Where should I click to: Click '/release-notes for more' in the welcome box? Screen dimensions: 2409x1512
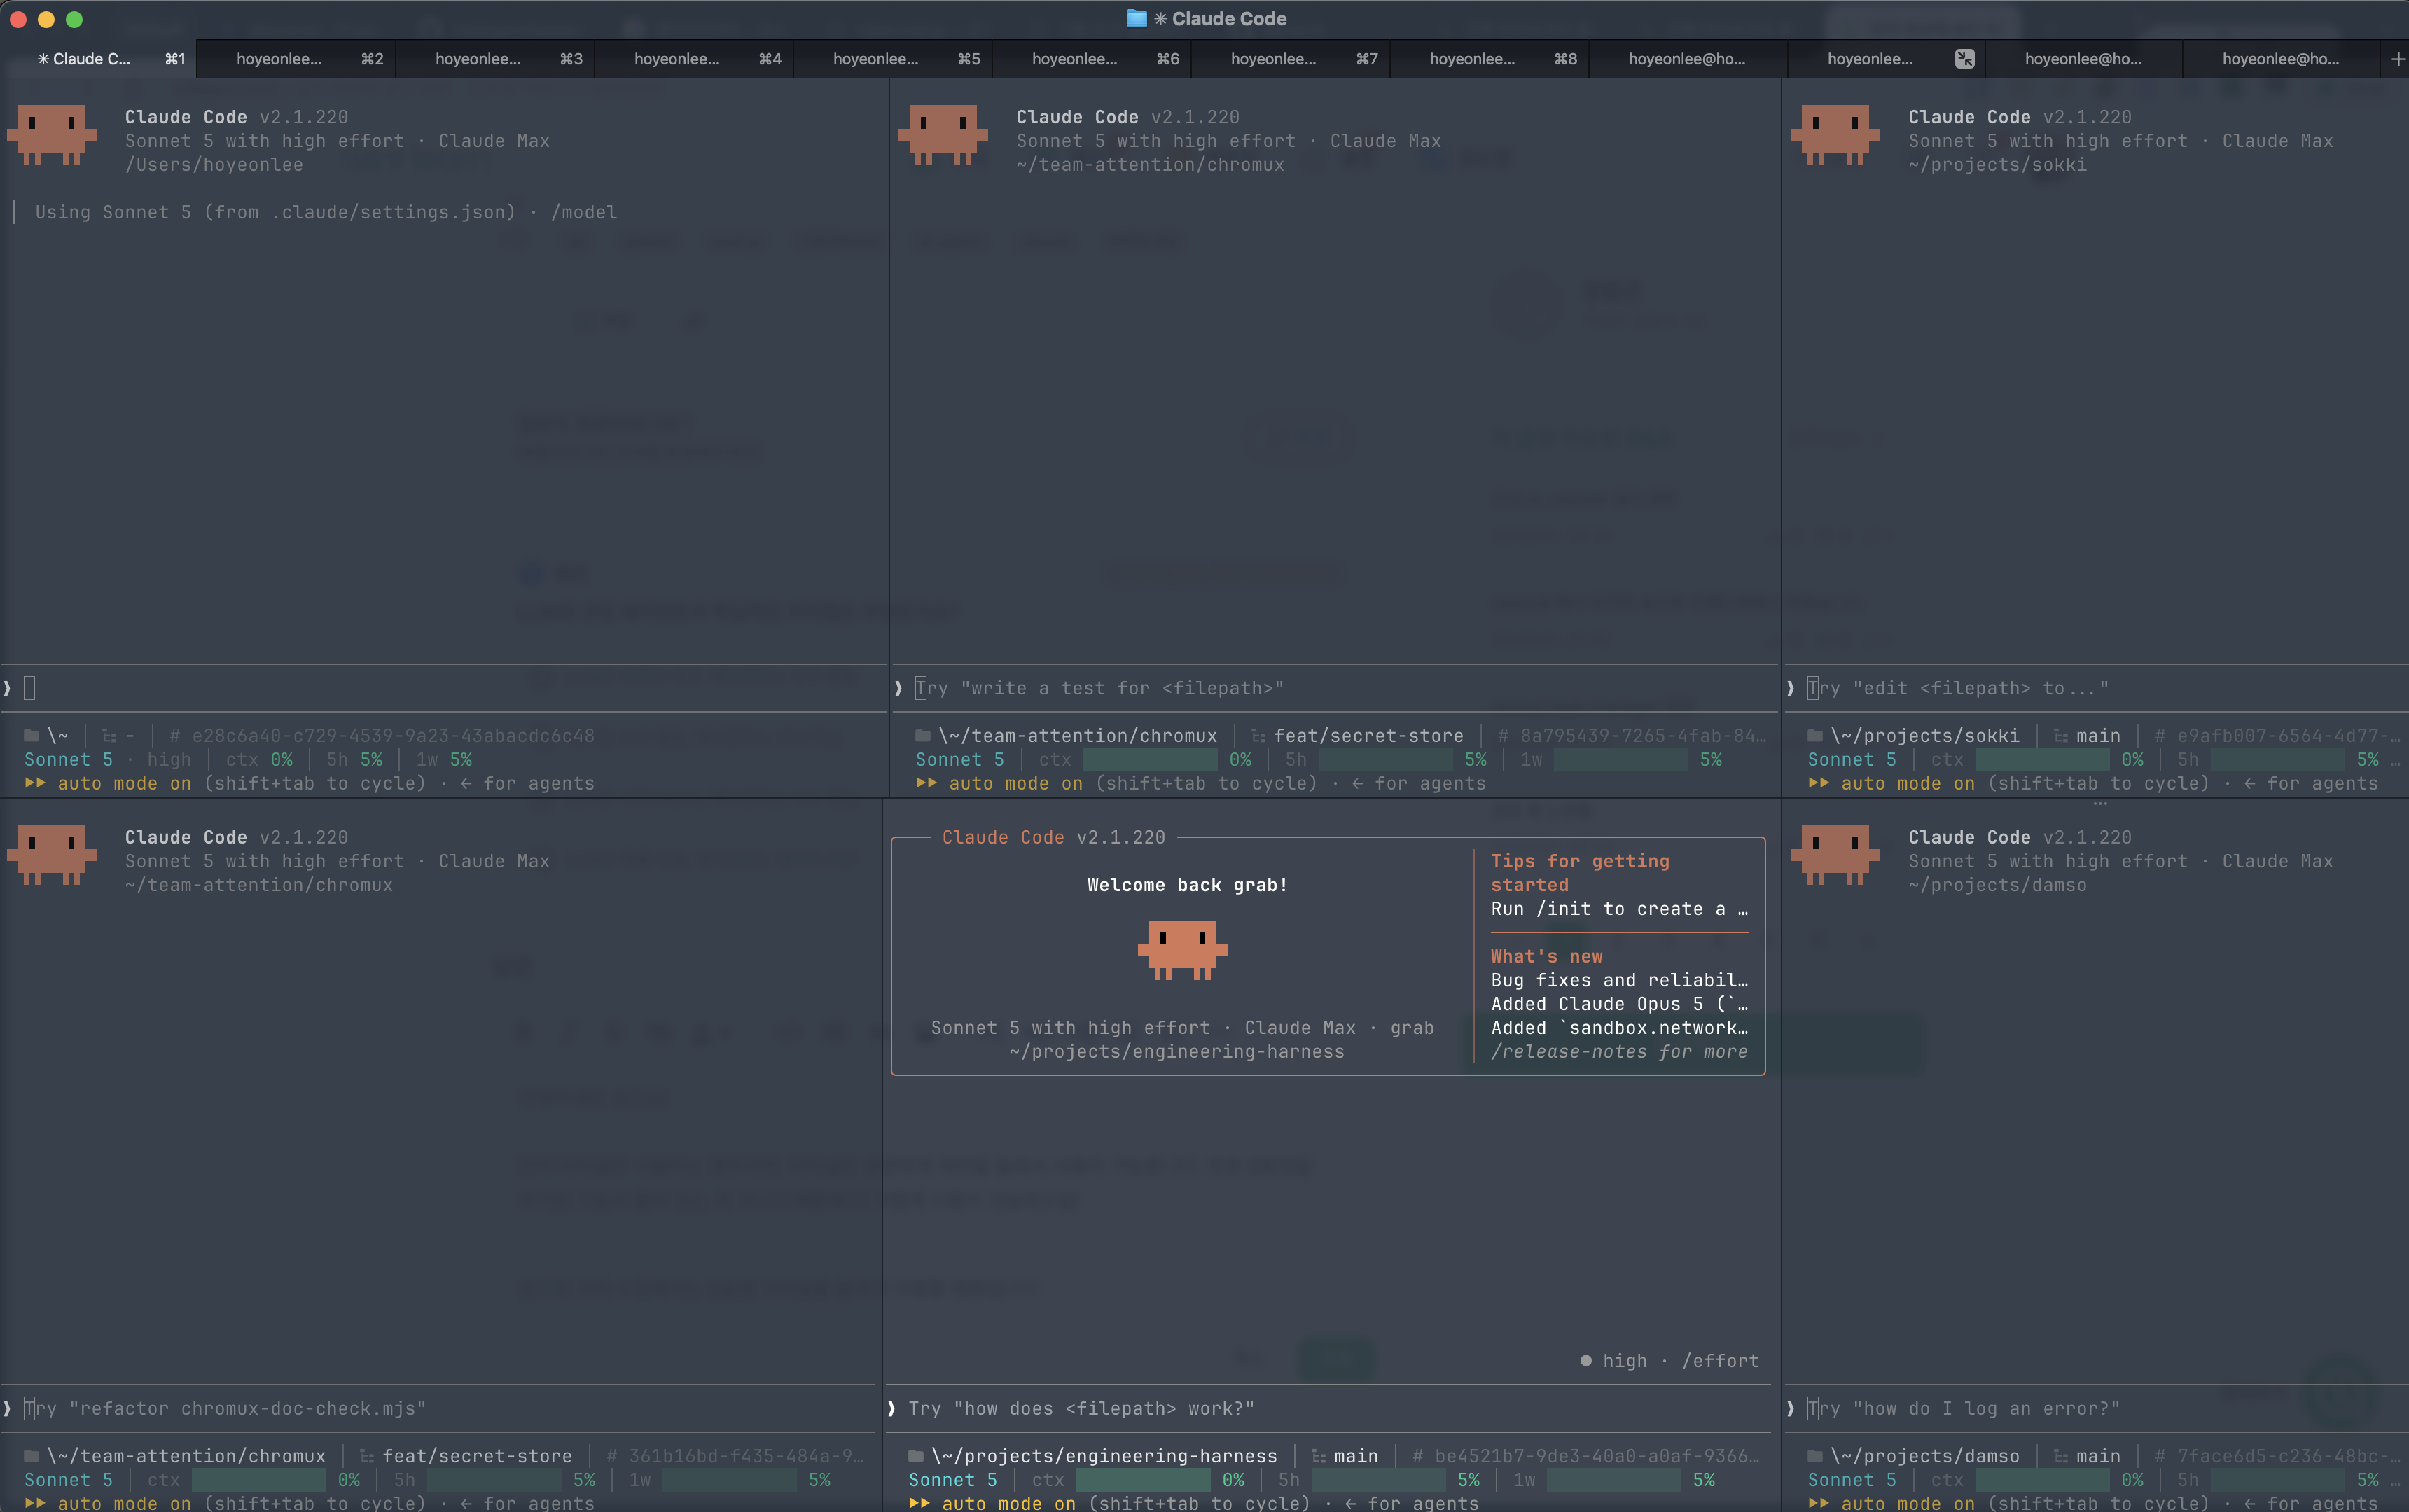pyautogui.click(x=1618, y=1052)
